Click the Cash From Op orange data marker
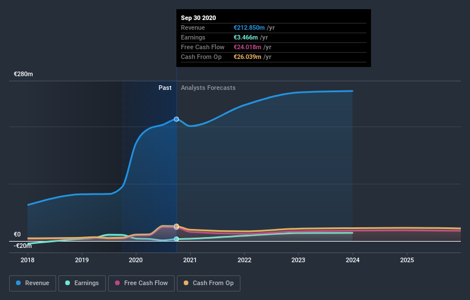The width and height of the screenshot is (470, 300). coord(176,226)
